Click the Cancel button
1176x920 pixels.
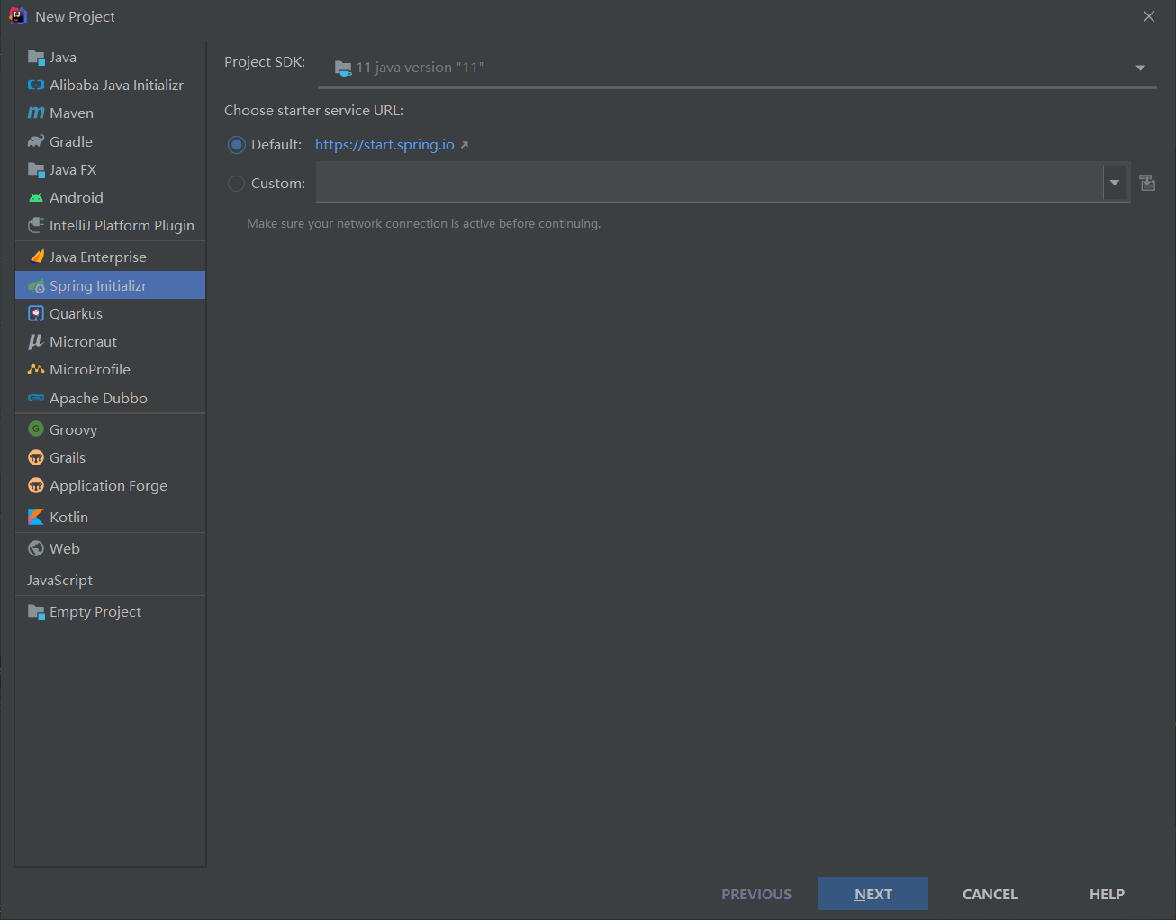pyautogui.click(x=990, y=894)
